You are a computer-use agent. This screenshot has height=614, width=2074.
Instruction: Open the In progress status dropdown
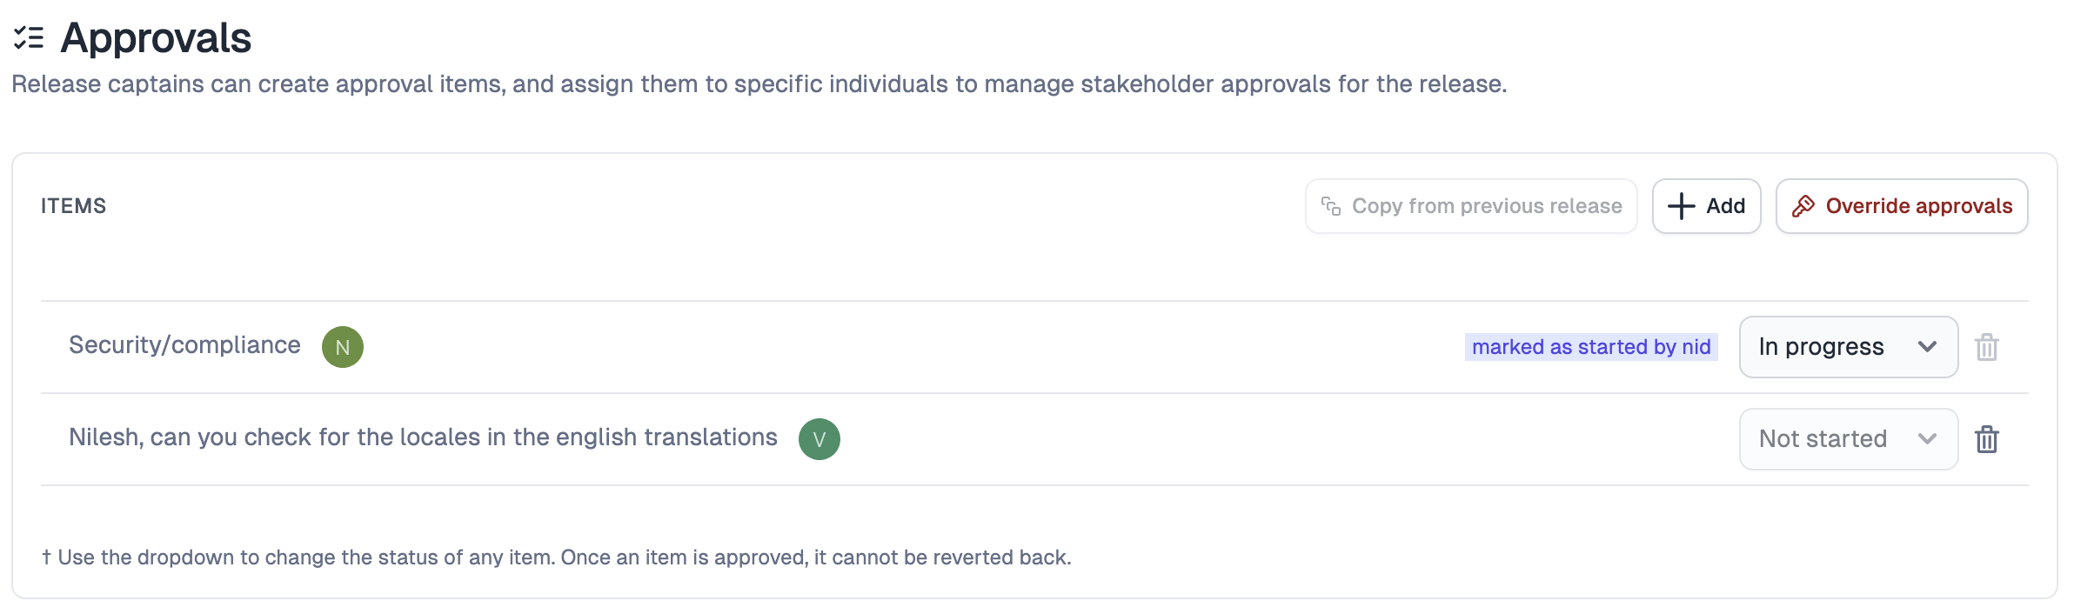[x=1849, y=347]
